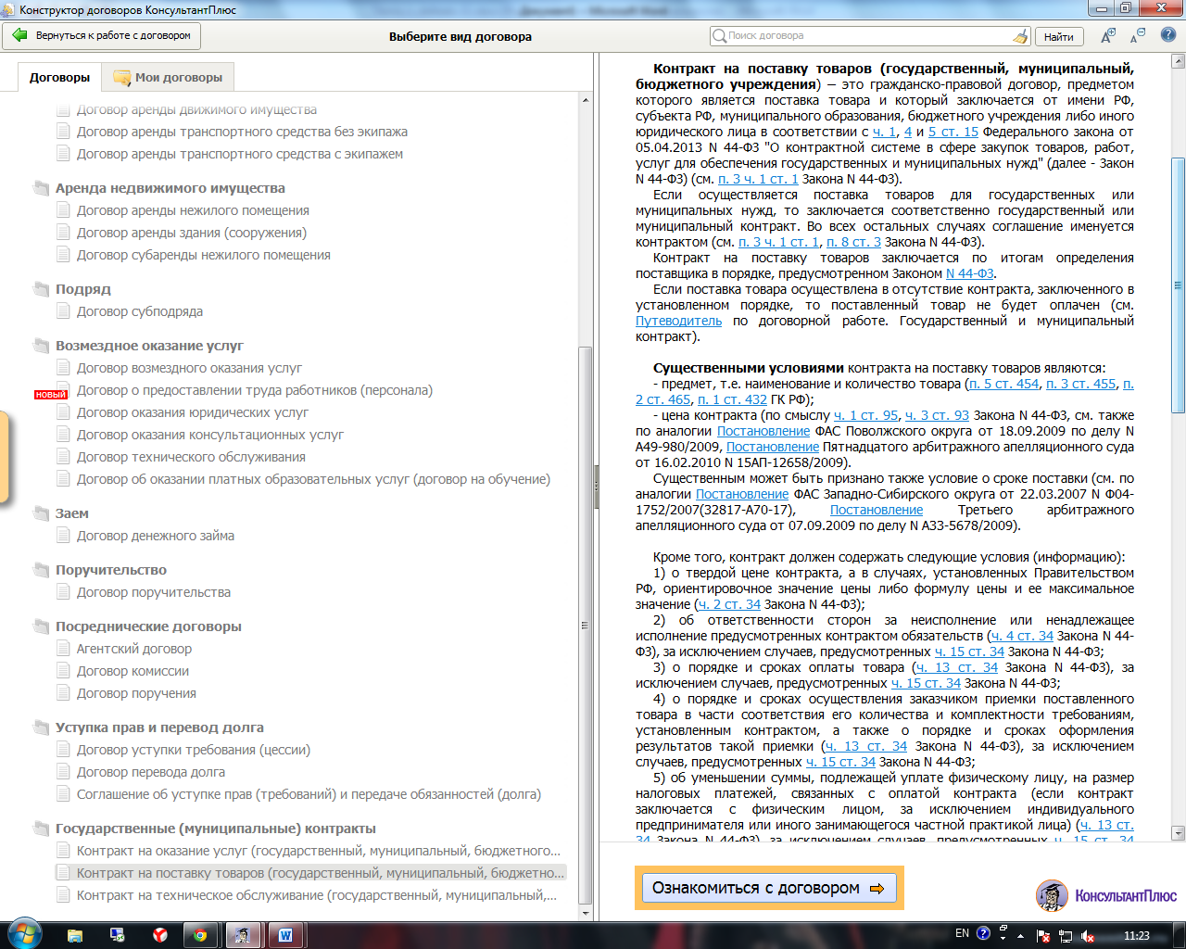Open Соглашение об уступке прав (требований)
Screen dimensions: 1186x949
point(309,794)
